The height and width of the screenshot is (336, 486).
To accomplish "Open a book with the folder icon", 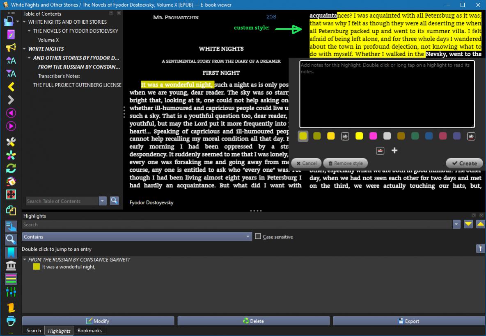I will [8, 21].
